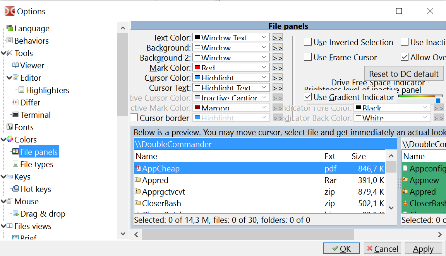Screen dimensions: 446x256
Task: Click the Drag & drop icon
Action: coord(15,214)
